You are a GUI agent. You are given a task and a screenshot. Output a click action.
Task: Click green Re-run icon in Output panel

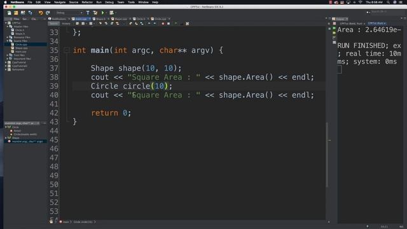pyautogui.click(x=335, y=28)
